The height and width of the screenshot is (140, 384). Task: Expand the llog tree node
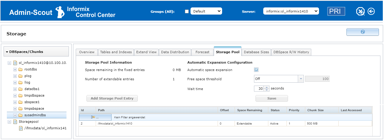coord(15,82)
